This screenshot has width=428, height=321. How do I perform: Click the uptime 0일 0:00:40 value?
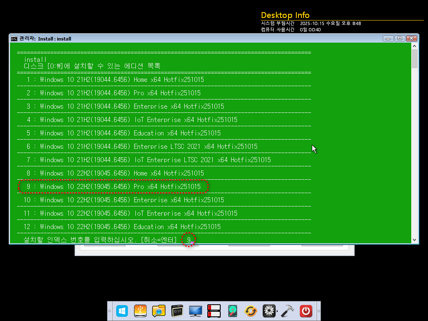point(310,30)
